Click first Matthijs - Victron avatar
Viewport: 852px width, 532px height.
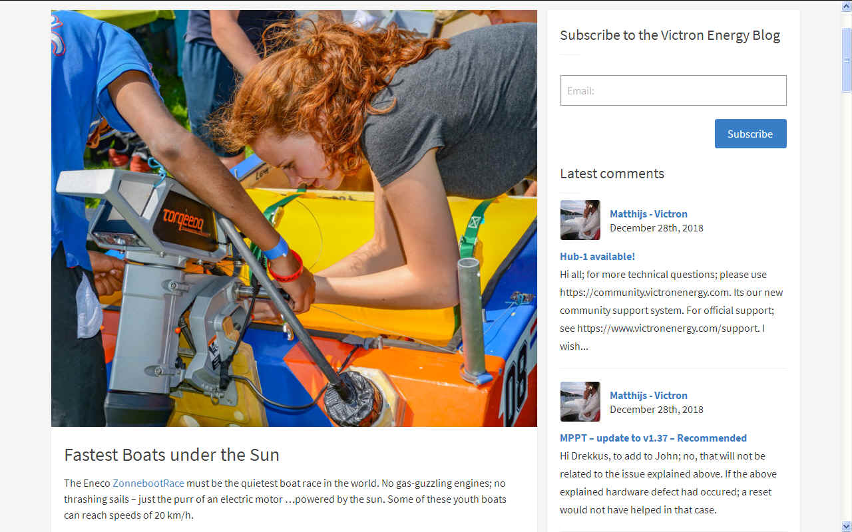tap(580, 220)
